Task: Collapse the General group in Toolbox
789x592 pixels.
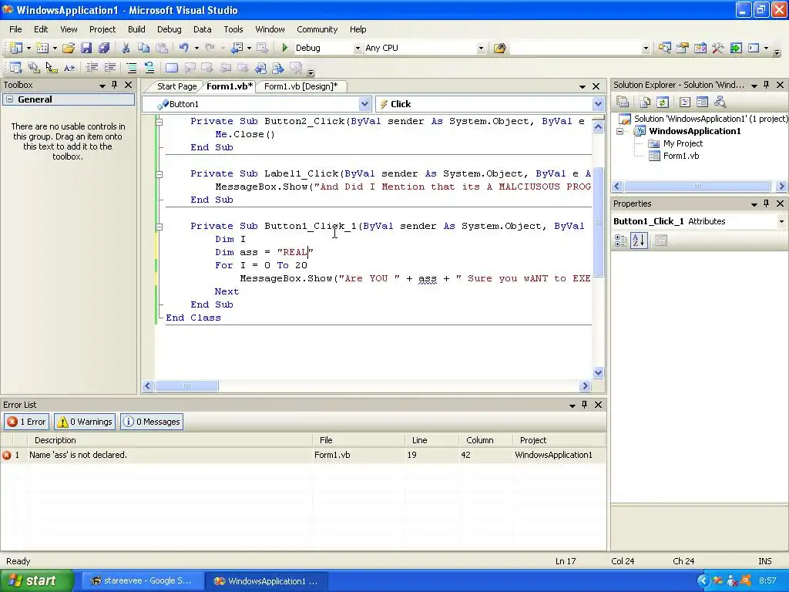Action: tap(9, 99)
